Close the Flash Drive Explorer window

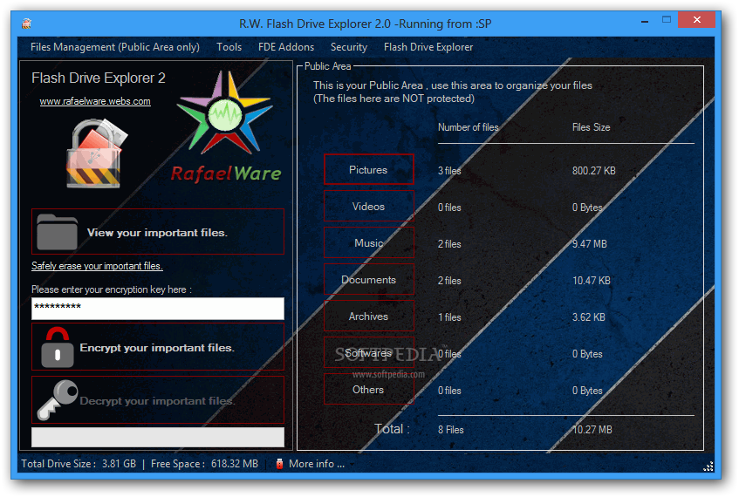[697, 20]
